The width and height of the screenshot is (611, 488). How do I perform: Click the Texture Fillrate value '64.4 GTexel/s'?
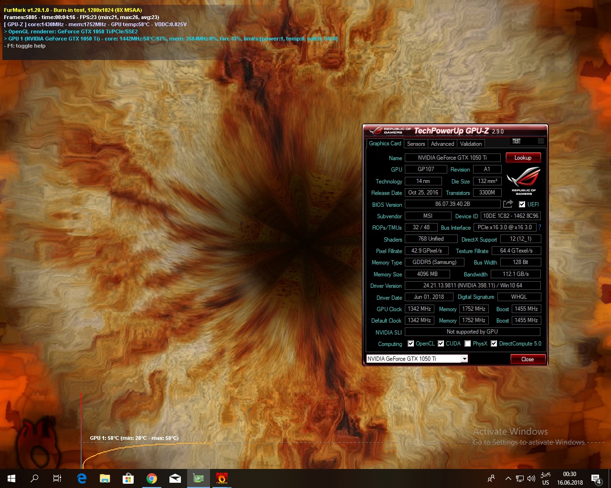point(516,251)
